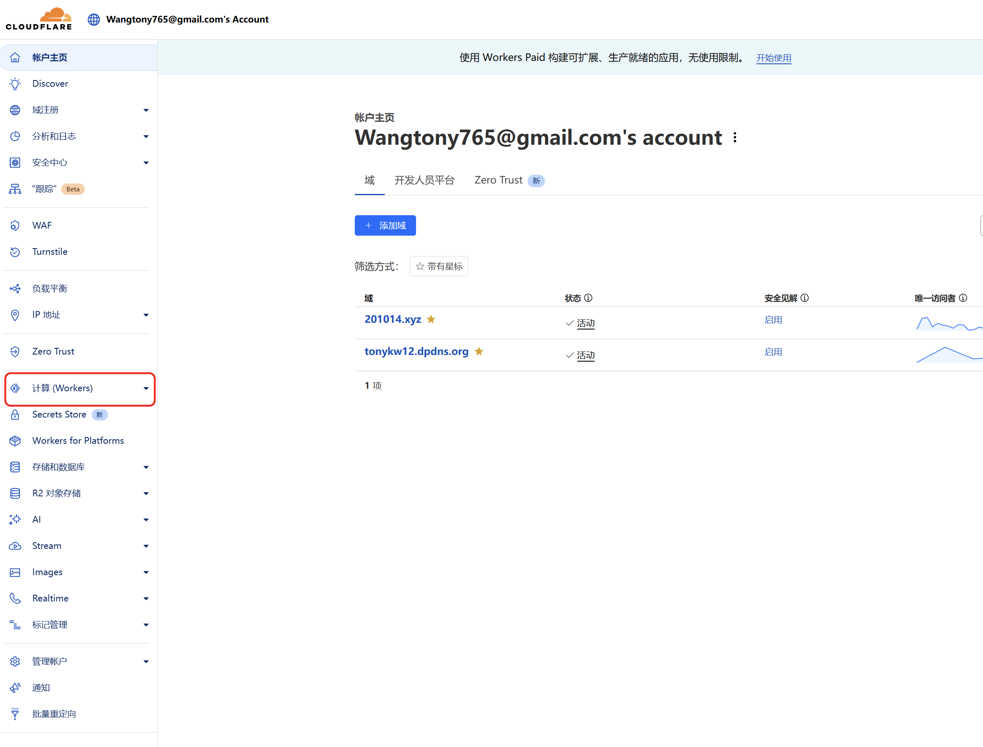Switch to the 开发人员平台 tab
Screen dimensions: 983x747
click(x=424, y=180)
